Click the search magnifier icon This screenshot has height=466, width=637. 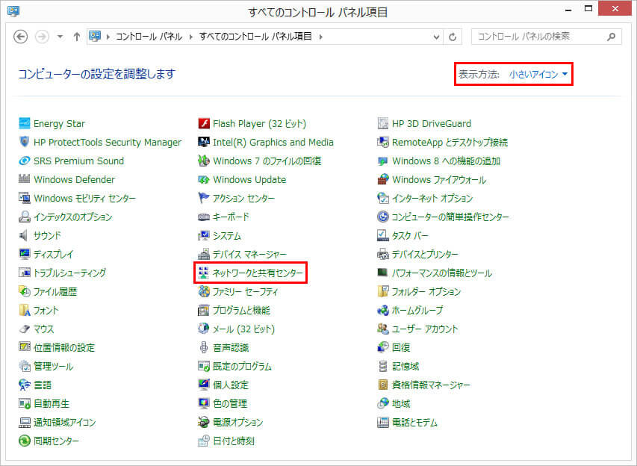point(611,37)
